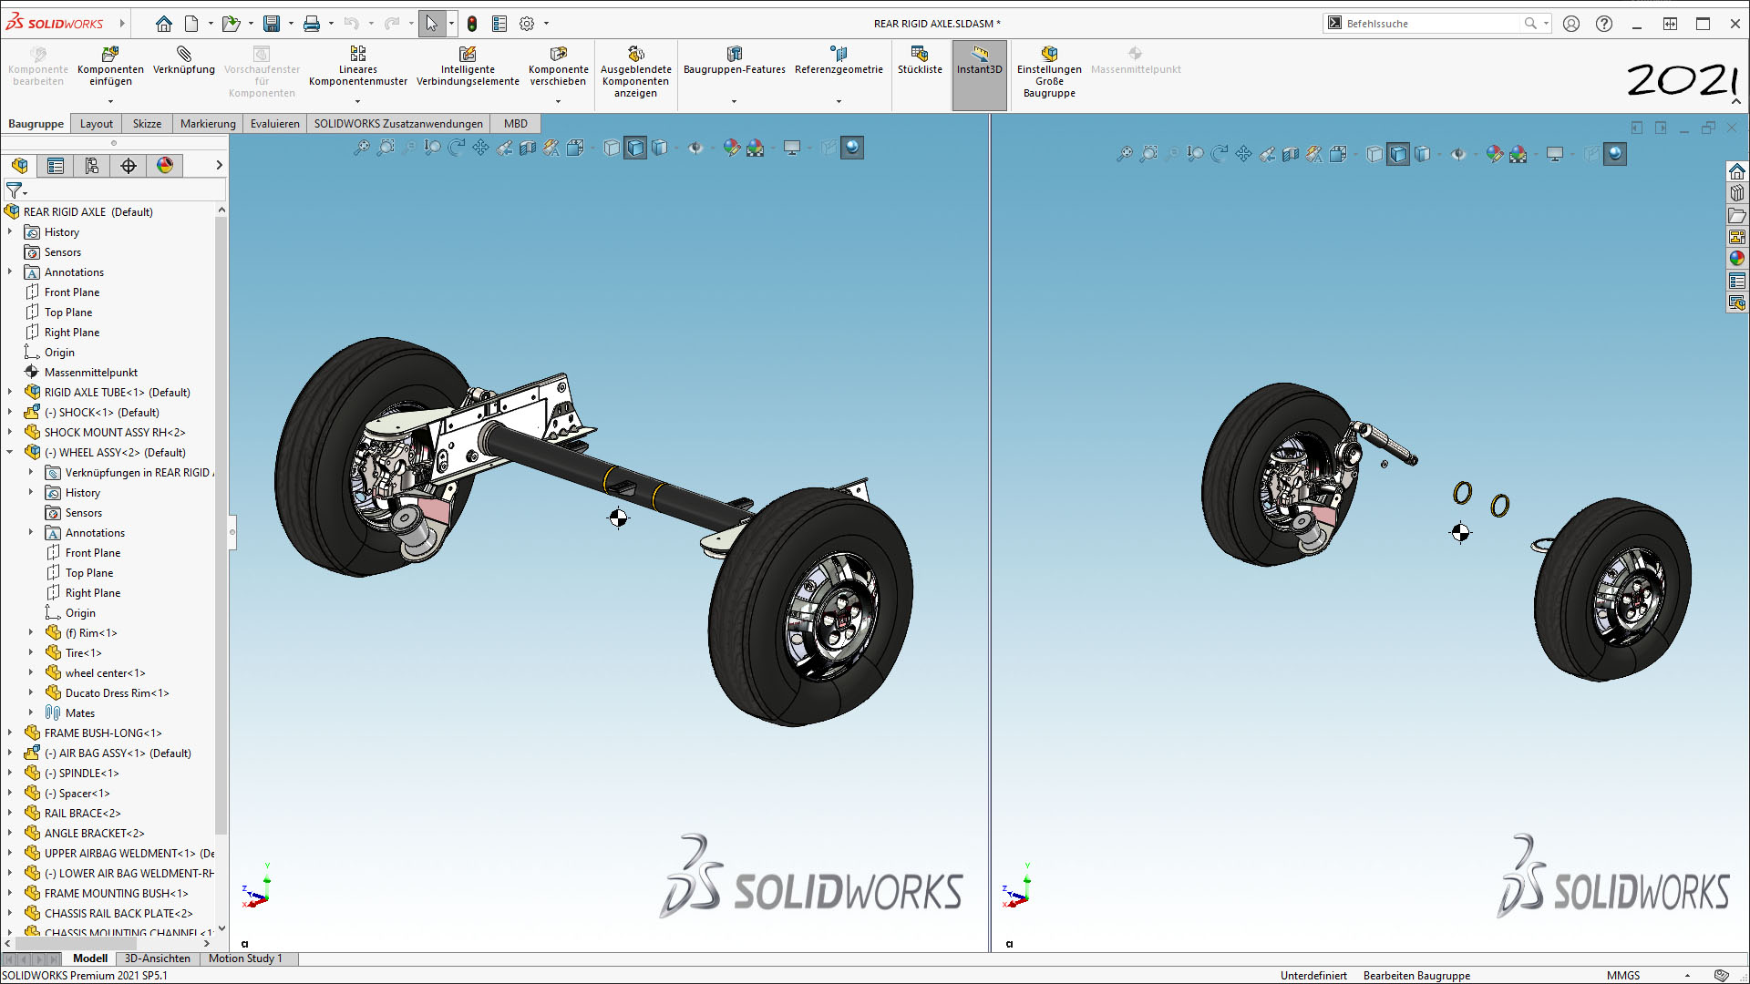The image size is (1750, 984).
Task: Switch to the Skizze tab
Action: pyautogui.click(x=147, y=124)
